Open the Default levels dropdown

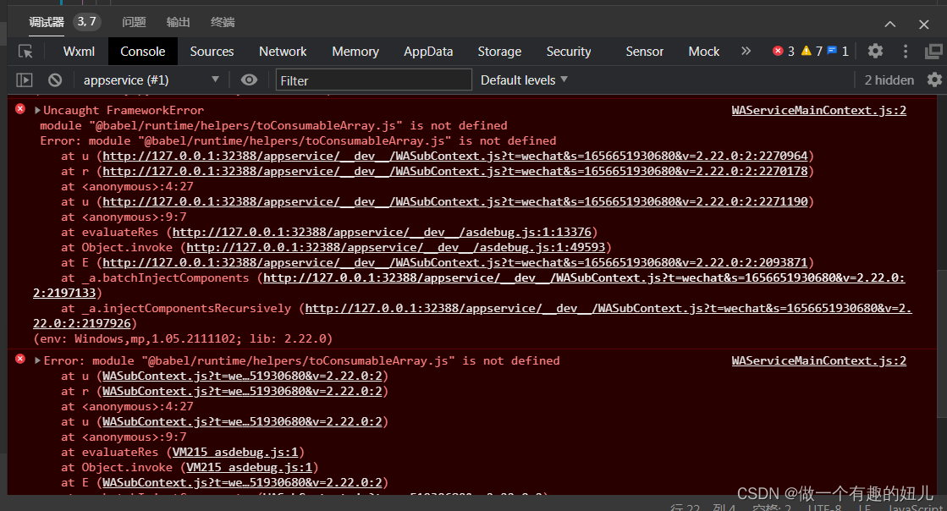point(523,79)
